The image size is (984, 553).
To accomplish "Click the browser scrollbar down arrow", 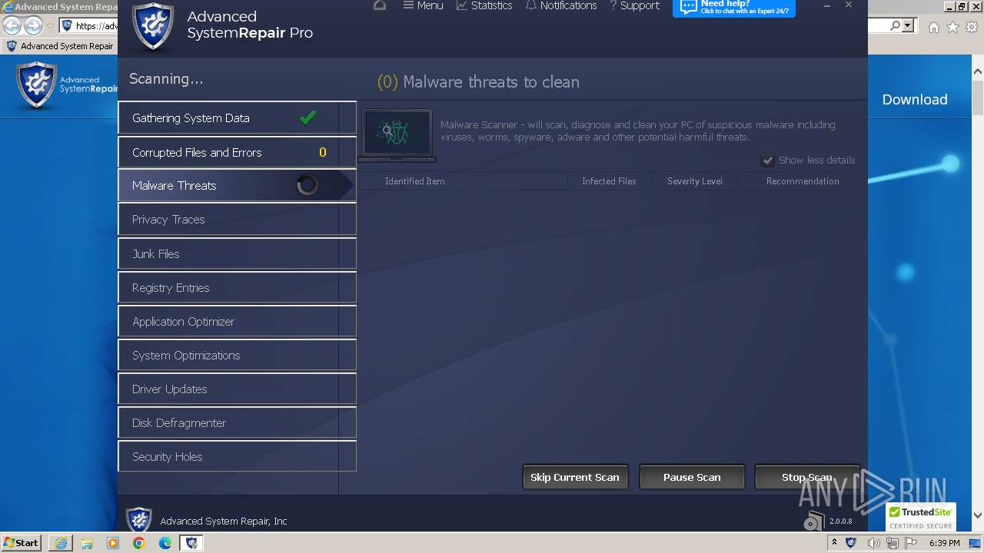I will tap(978, 515).
